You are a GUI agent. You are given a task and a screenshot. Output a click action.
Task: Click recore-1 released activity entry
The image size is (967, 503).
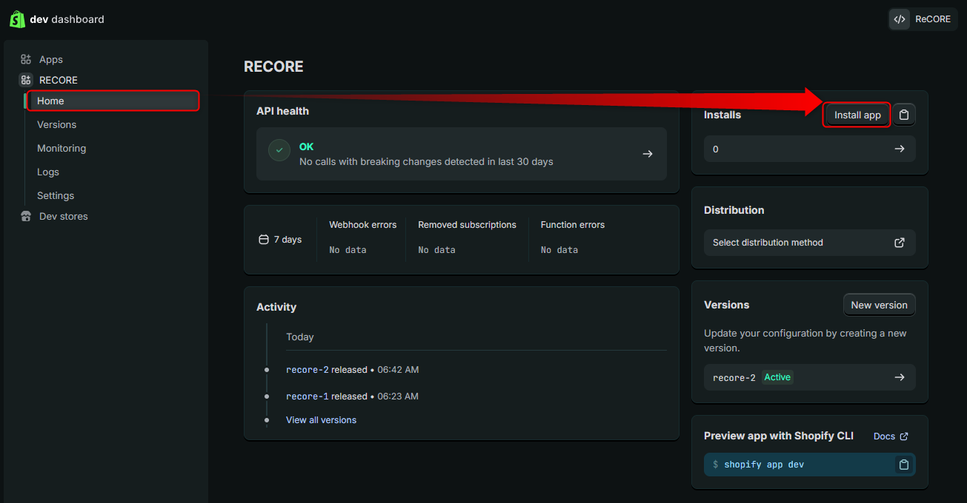point(352,396)
